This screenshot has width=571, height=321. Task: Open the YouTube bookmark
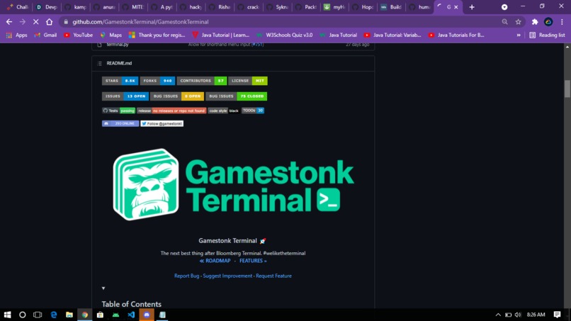[x=79, y=35]
